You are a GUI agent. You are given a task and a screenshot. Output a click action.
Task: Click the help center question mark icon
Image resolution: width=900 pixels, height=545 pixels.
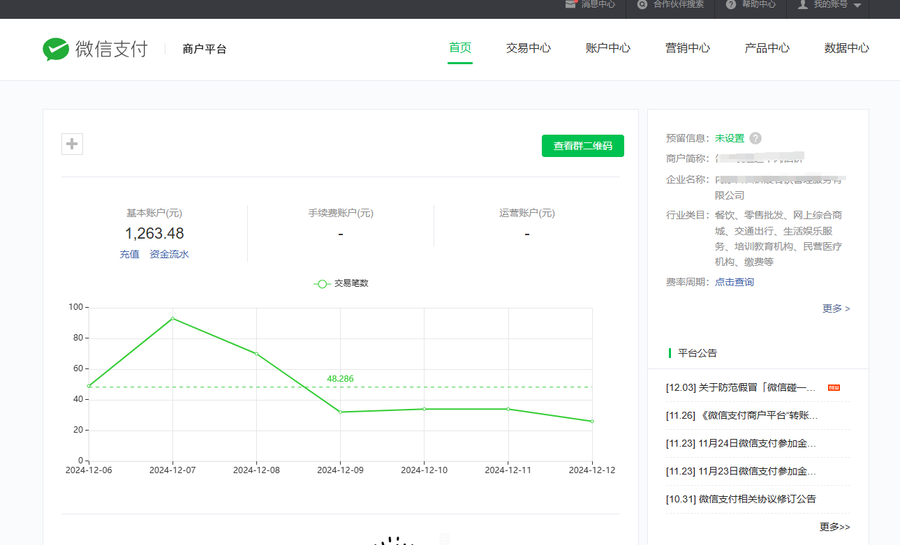click(x=731, y=4)
